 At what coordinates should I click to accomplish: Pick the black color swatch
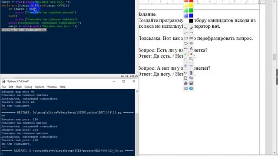pos(191,21)
